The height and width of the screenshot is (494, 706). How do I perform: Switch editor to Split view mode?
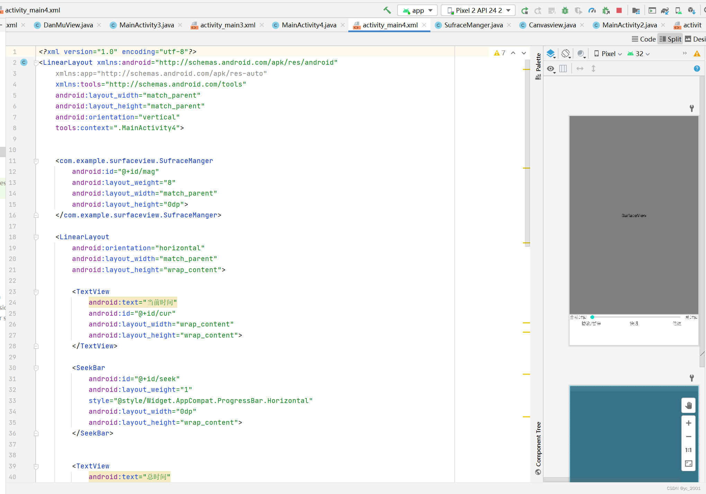point(670,39)
